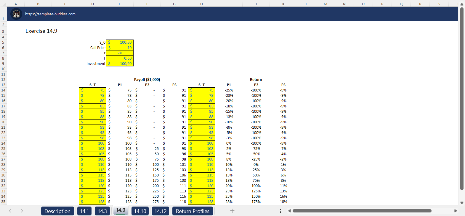Click the previous sheet navigation arrow
465x216 pixels.
pyautogui.click(x=10, y=211)
